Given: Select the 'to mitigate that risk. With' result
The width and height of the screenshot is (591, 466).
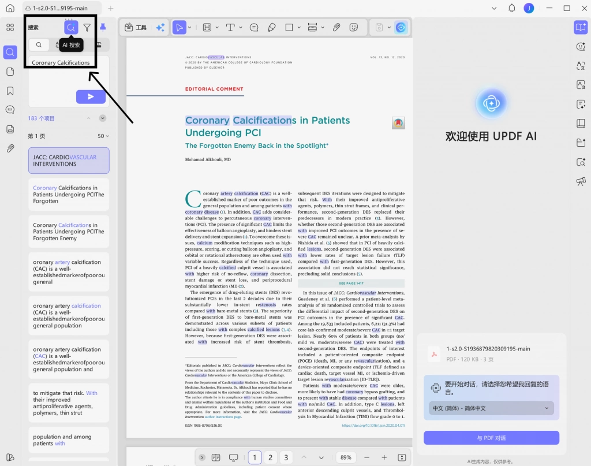Looking at the screenshot, I should (x=69, y=403).
